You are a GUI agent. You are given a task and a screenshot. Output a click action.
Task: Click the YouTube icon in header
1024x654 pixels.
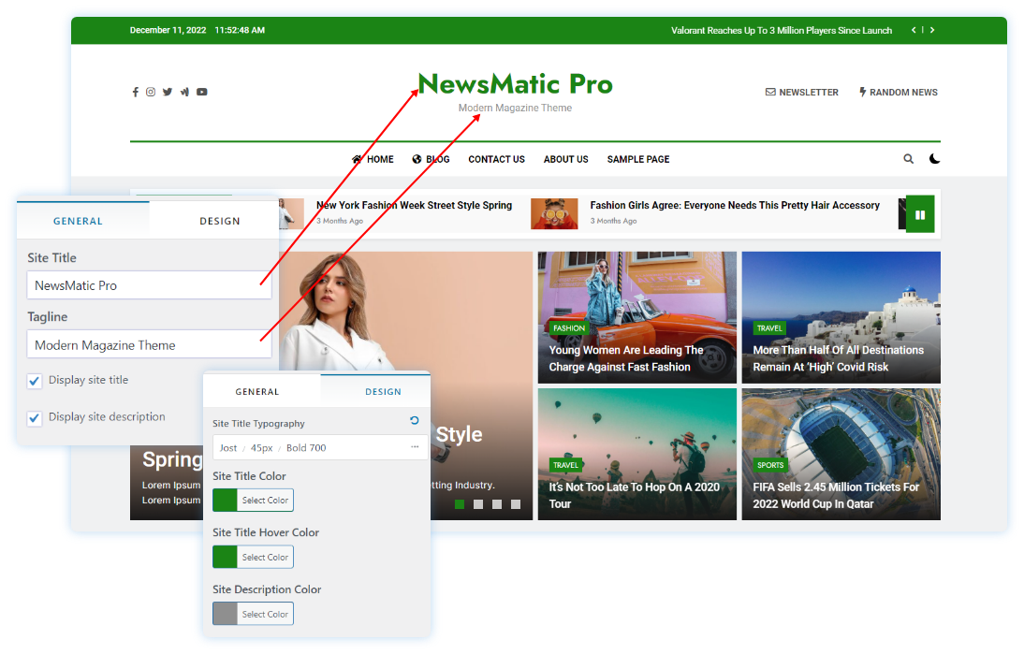point(201,93)
